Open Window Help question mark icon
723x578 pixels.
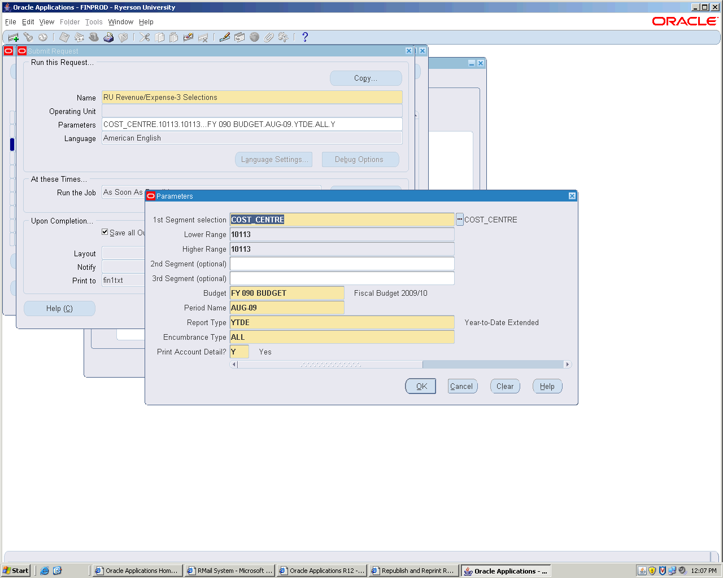pos(305,37)
